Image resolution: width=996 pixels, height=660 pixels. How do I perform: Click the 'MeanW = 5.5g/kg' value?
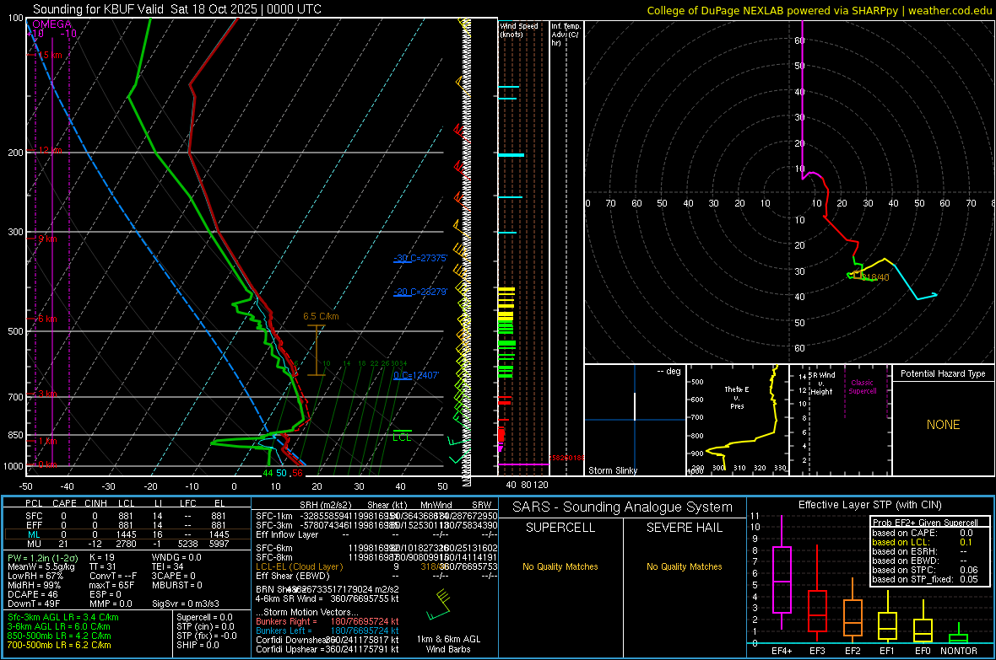(41, 566)
